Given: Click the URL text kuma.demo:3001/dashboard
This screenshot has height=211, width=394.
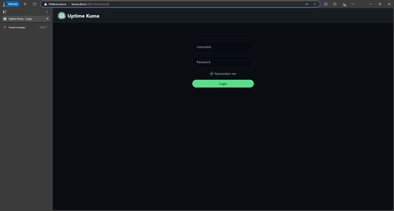Looking at the screenshot, I should click(89, 4).
